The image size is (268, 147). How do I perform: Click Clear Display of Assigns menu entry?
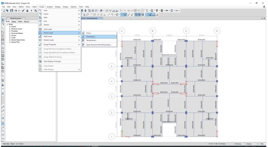coord(60,61)
